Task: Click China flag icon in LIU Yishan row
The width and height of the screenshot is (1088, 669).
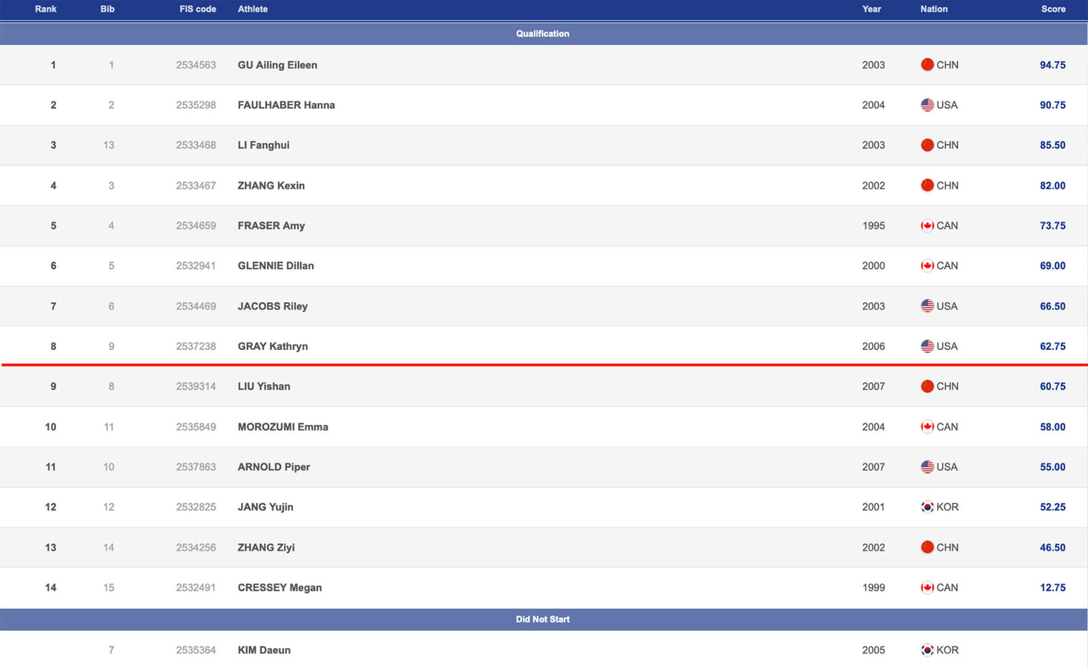Action: click(x=927, y=386)
